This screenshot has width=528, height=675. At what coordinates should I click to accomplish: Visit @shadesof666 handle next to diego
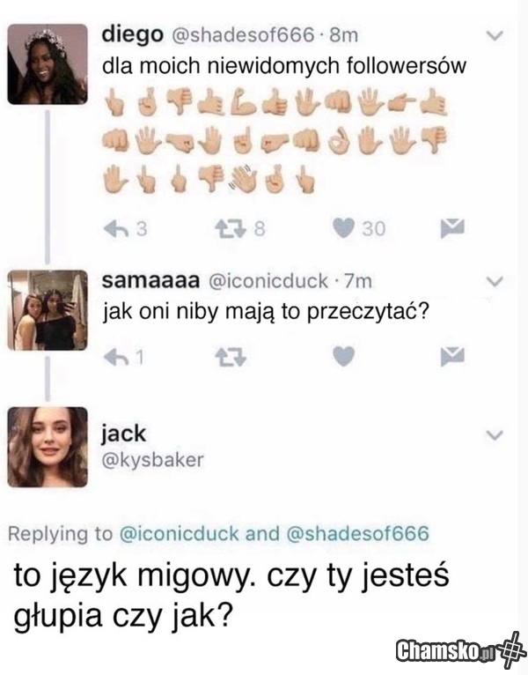point(243,35)
